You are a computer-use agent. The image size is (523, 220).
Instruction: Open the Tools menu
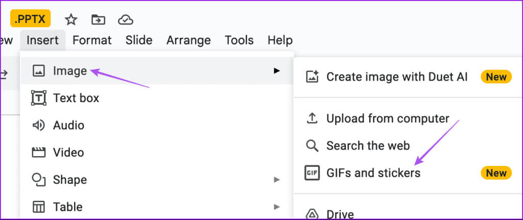239,40
